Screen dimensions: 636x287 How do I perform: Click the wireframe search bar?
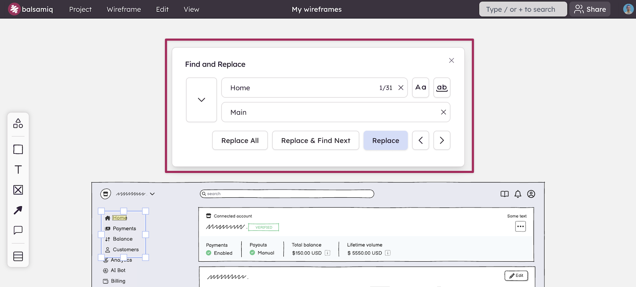[x=287, y=194]
